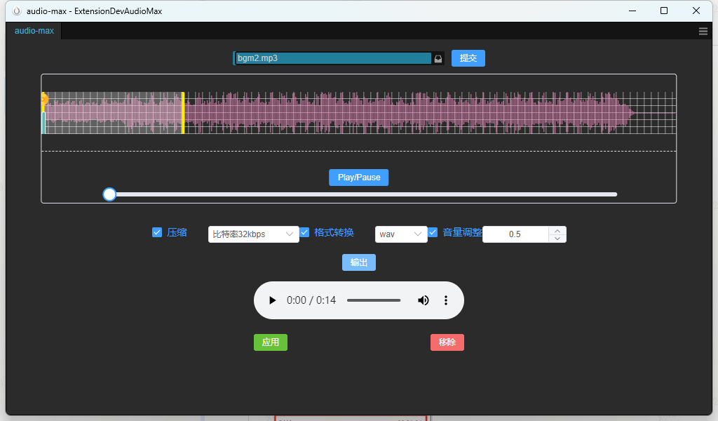Click the file browse icon beside bgm2.mp3
718x421 pixels.
click(x=438, y=58)
